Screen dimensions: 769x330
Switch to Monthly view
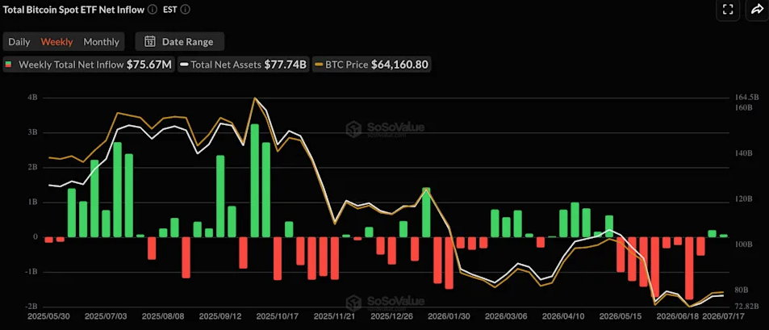point(101,42)
